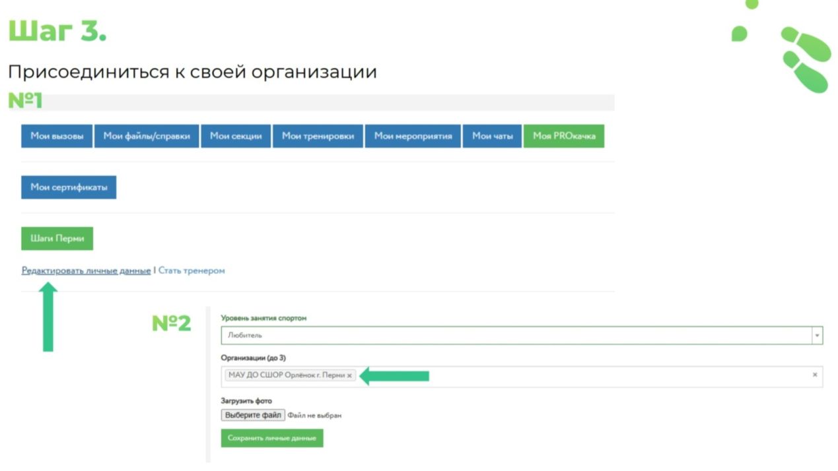Click the green upward arrow graphic
The width and height of the screenshot is (838, 471).
coord(49,317)
